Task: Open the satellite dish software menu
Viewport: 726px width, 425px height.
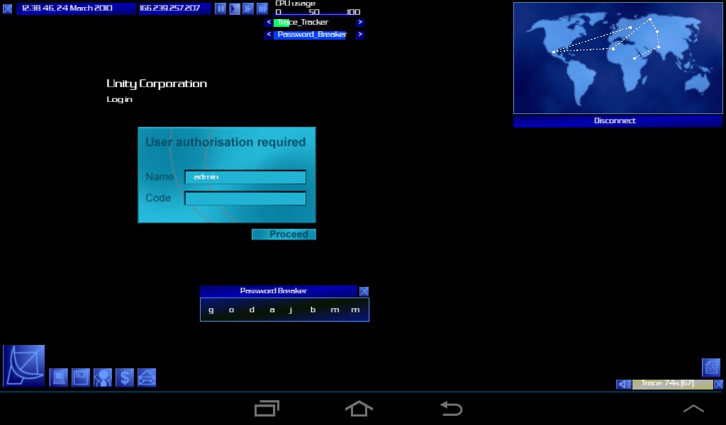Action: point(23,365)
